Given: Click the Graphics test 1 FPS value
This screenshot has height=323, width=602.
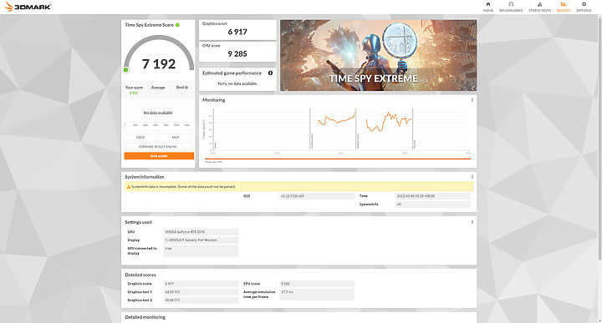Looking at the screenshot, I should [x=201, y=292].
